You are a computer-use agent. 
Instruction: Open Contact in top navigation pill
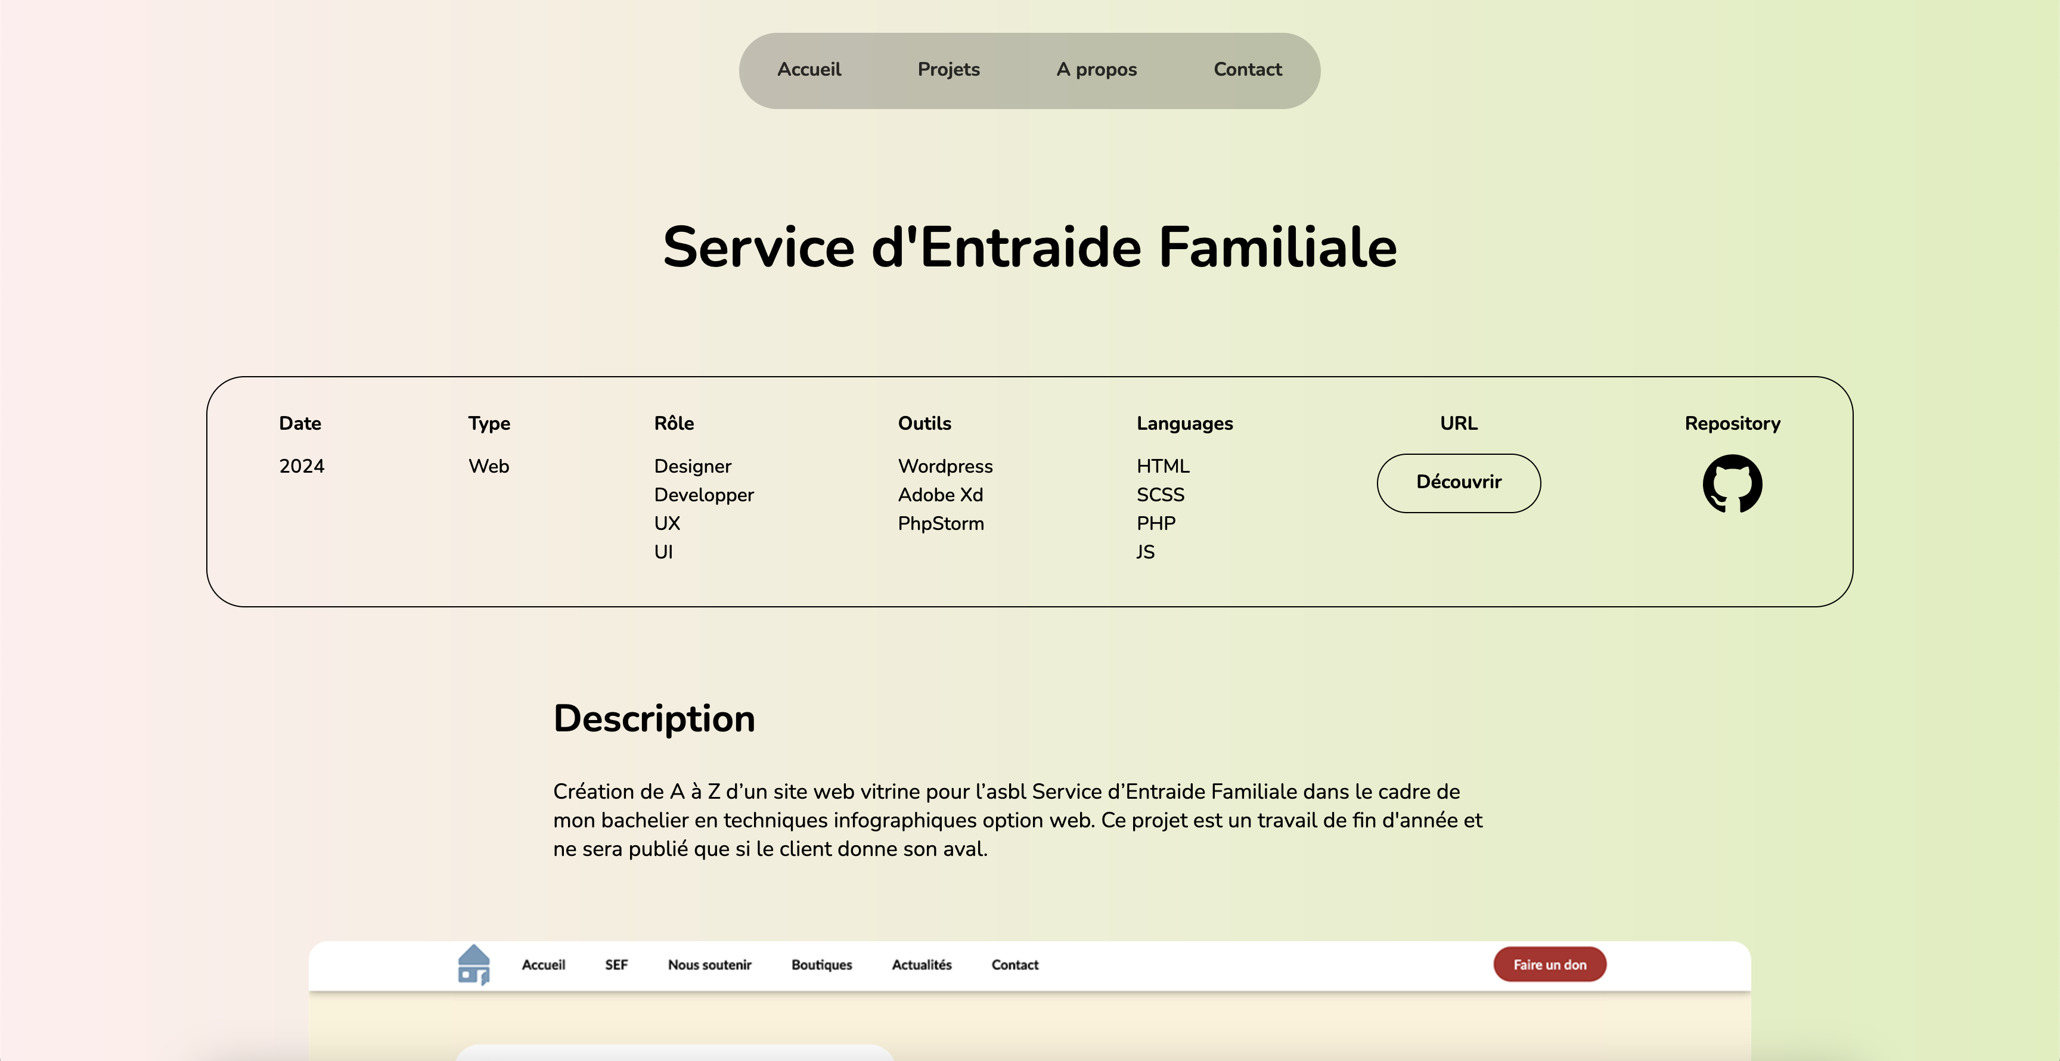point(1248,70)
